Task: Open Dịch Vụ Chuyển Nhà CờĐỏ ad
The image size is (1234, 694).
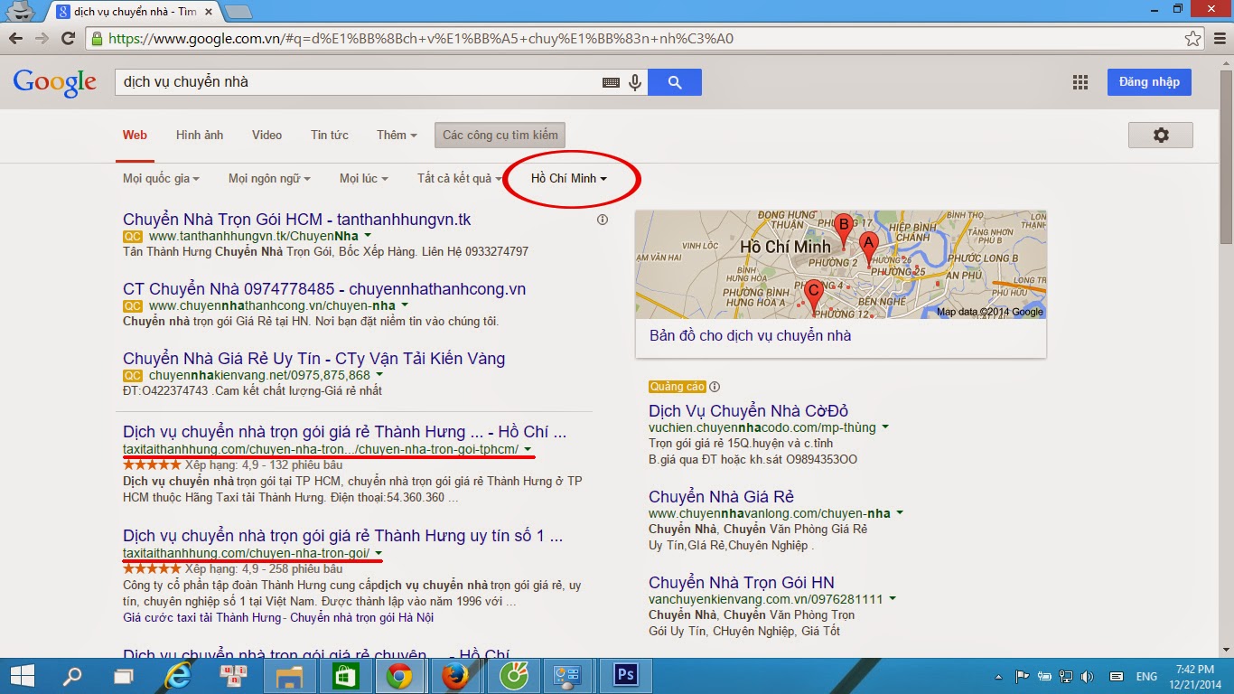Action: 749,411
